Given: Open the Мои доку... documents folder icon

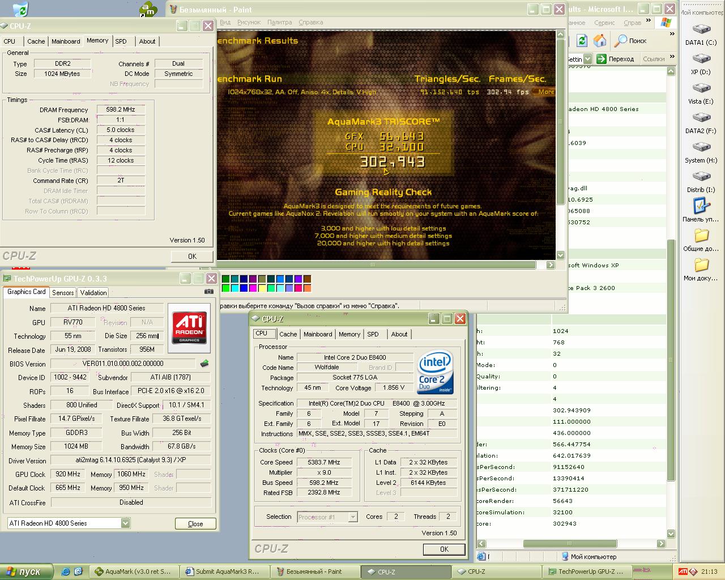Looking at the screenshot, I should click(701, 265).
